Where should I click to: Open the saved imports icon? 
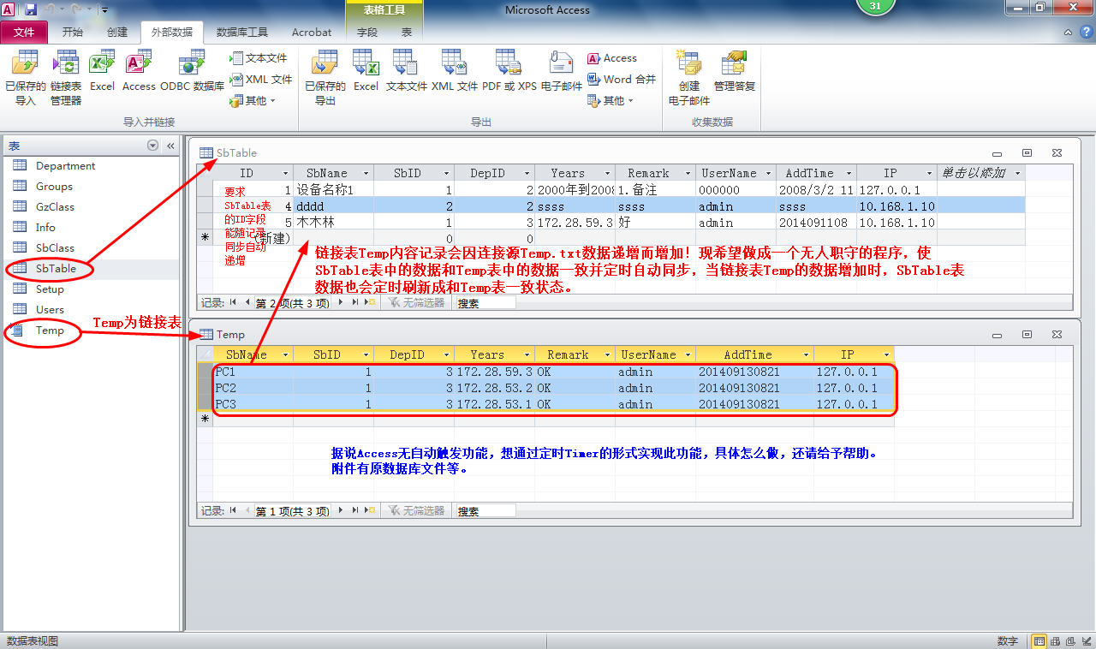coord(25,77)
